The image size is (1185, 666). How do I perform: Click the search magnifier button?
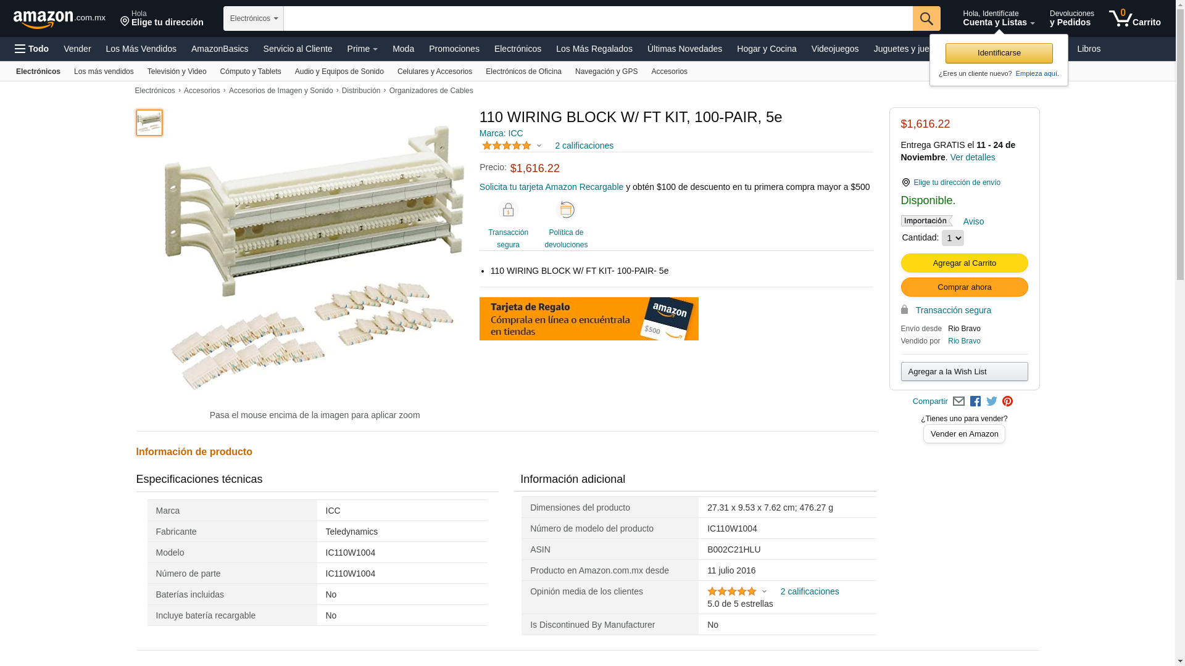pos(926,18)
